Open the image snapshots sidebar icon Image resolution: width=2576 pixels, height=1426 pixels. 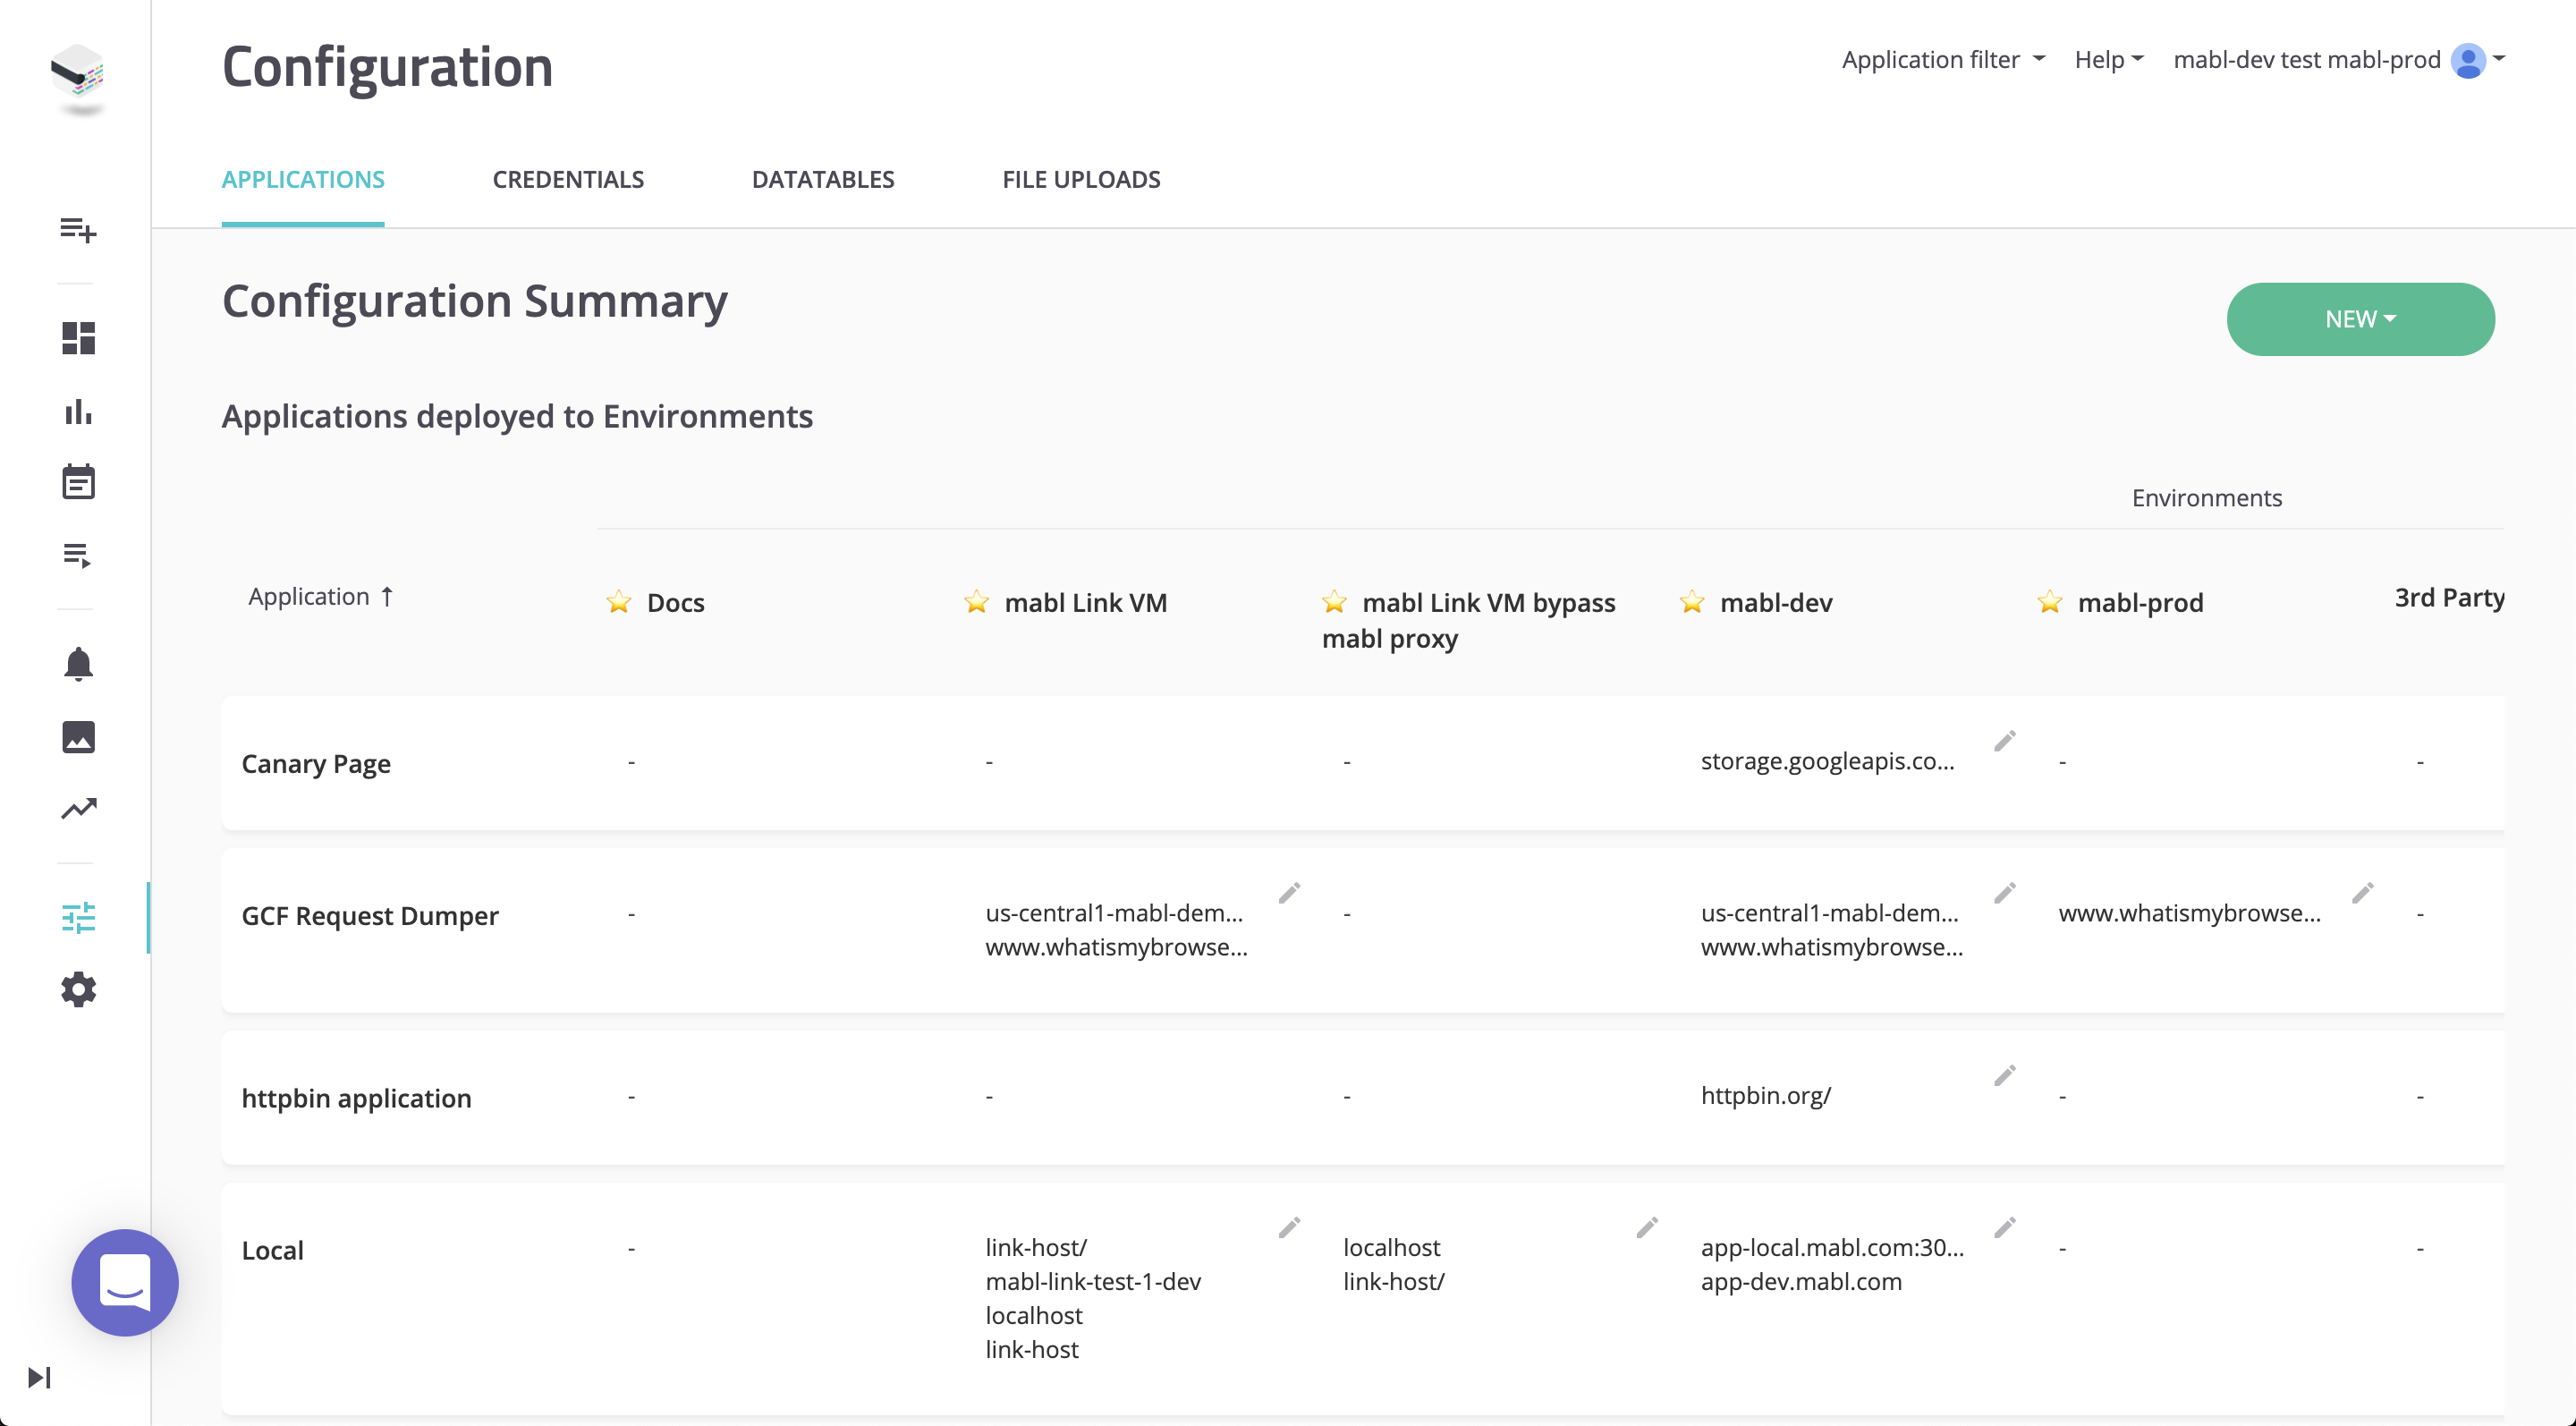pos(78,737)
